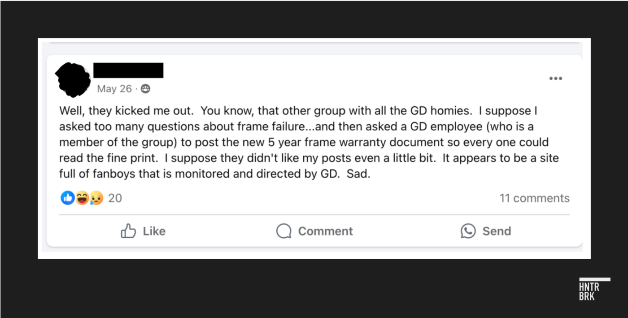Open the May 26 timestamp link

(x=114, y=89)
